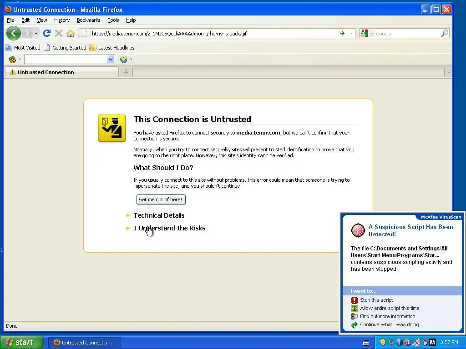Click the 3:57 PM system clock
The height and width of the screenshot is (349, 466).
pyautogui.click(x=449, y=343)
